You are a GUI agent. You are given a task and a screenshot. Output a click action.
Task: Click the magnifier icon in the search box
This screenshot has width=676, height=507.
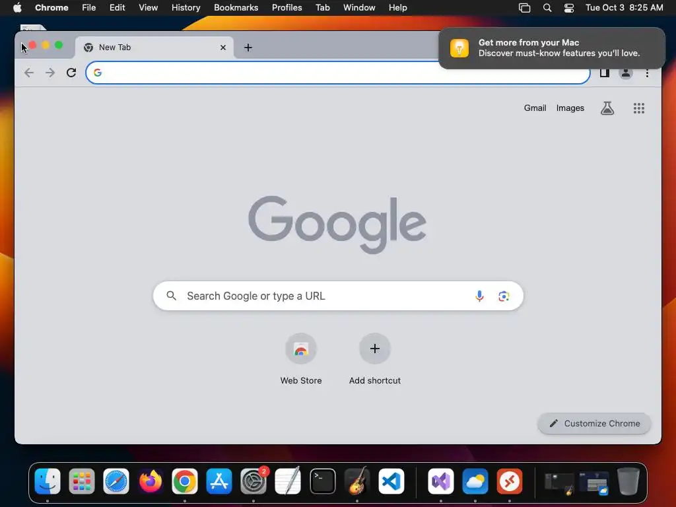tap(171, 296)
